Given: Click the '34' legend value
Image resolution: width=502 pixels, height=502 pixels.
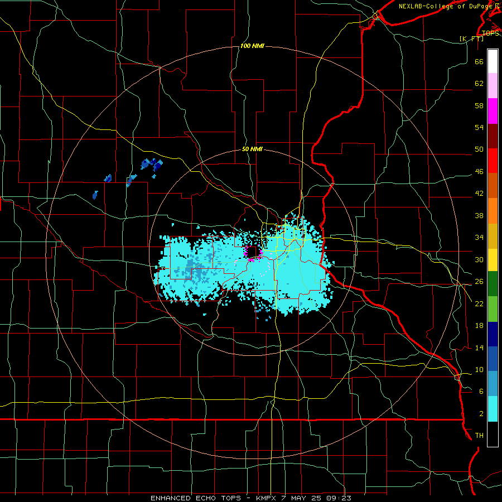Looking at the screenshot, I should click(479, 238).
